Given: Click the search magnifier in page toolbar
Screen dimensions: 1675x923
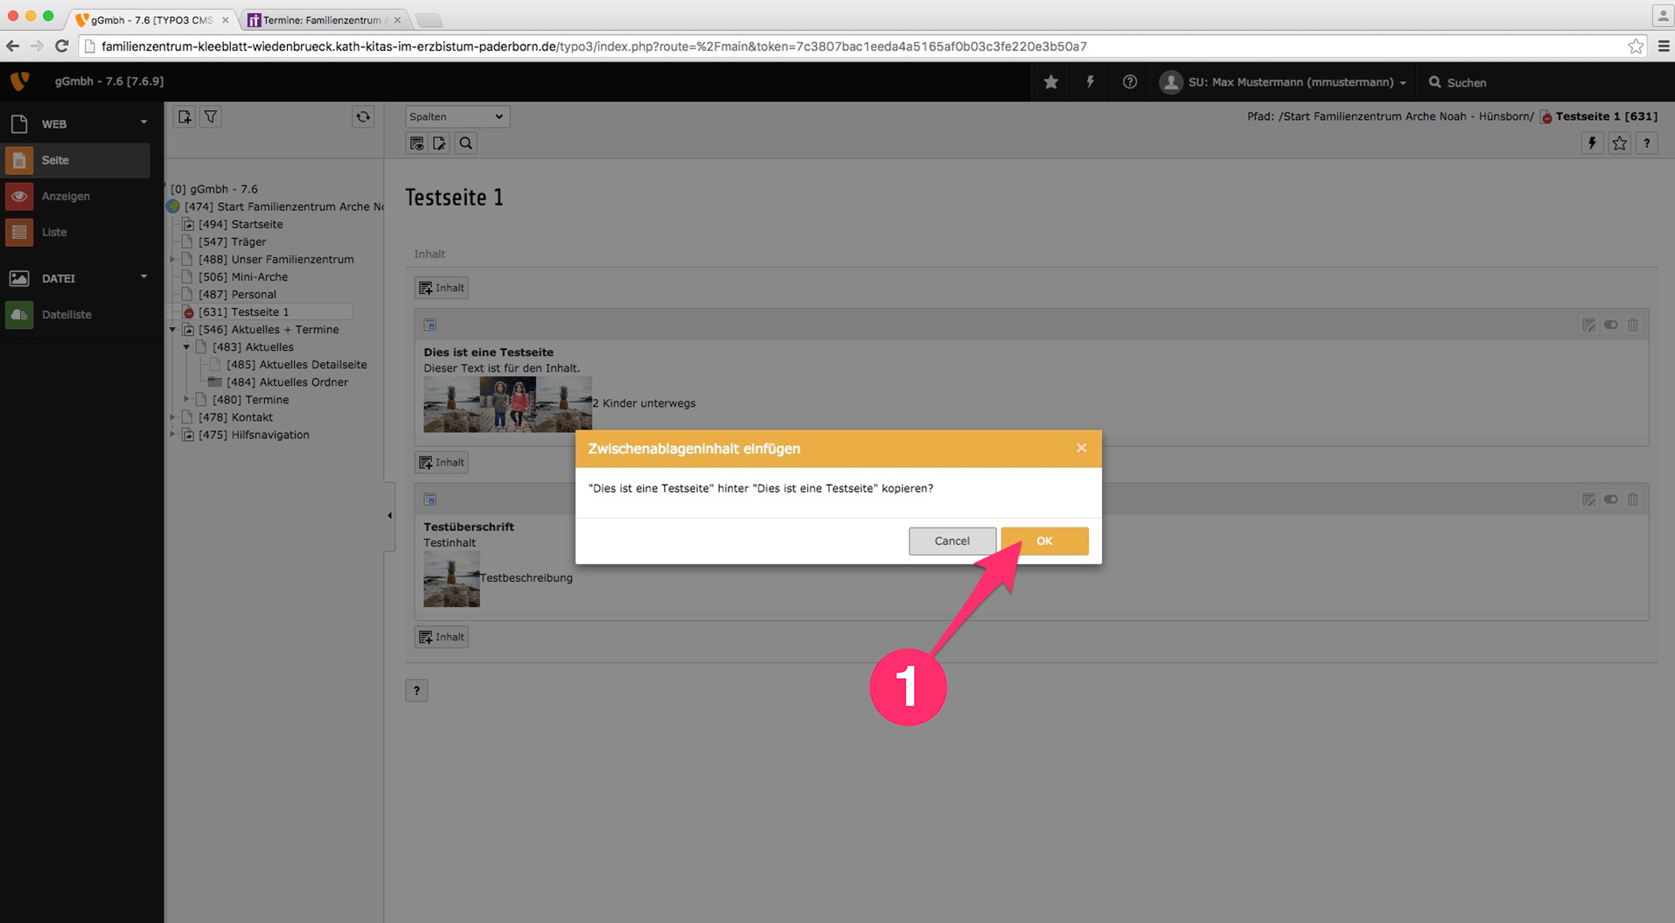Looking at the screenshot, I should [x=465, y=143].
